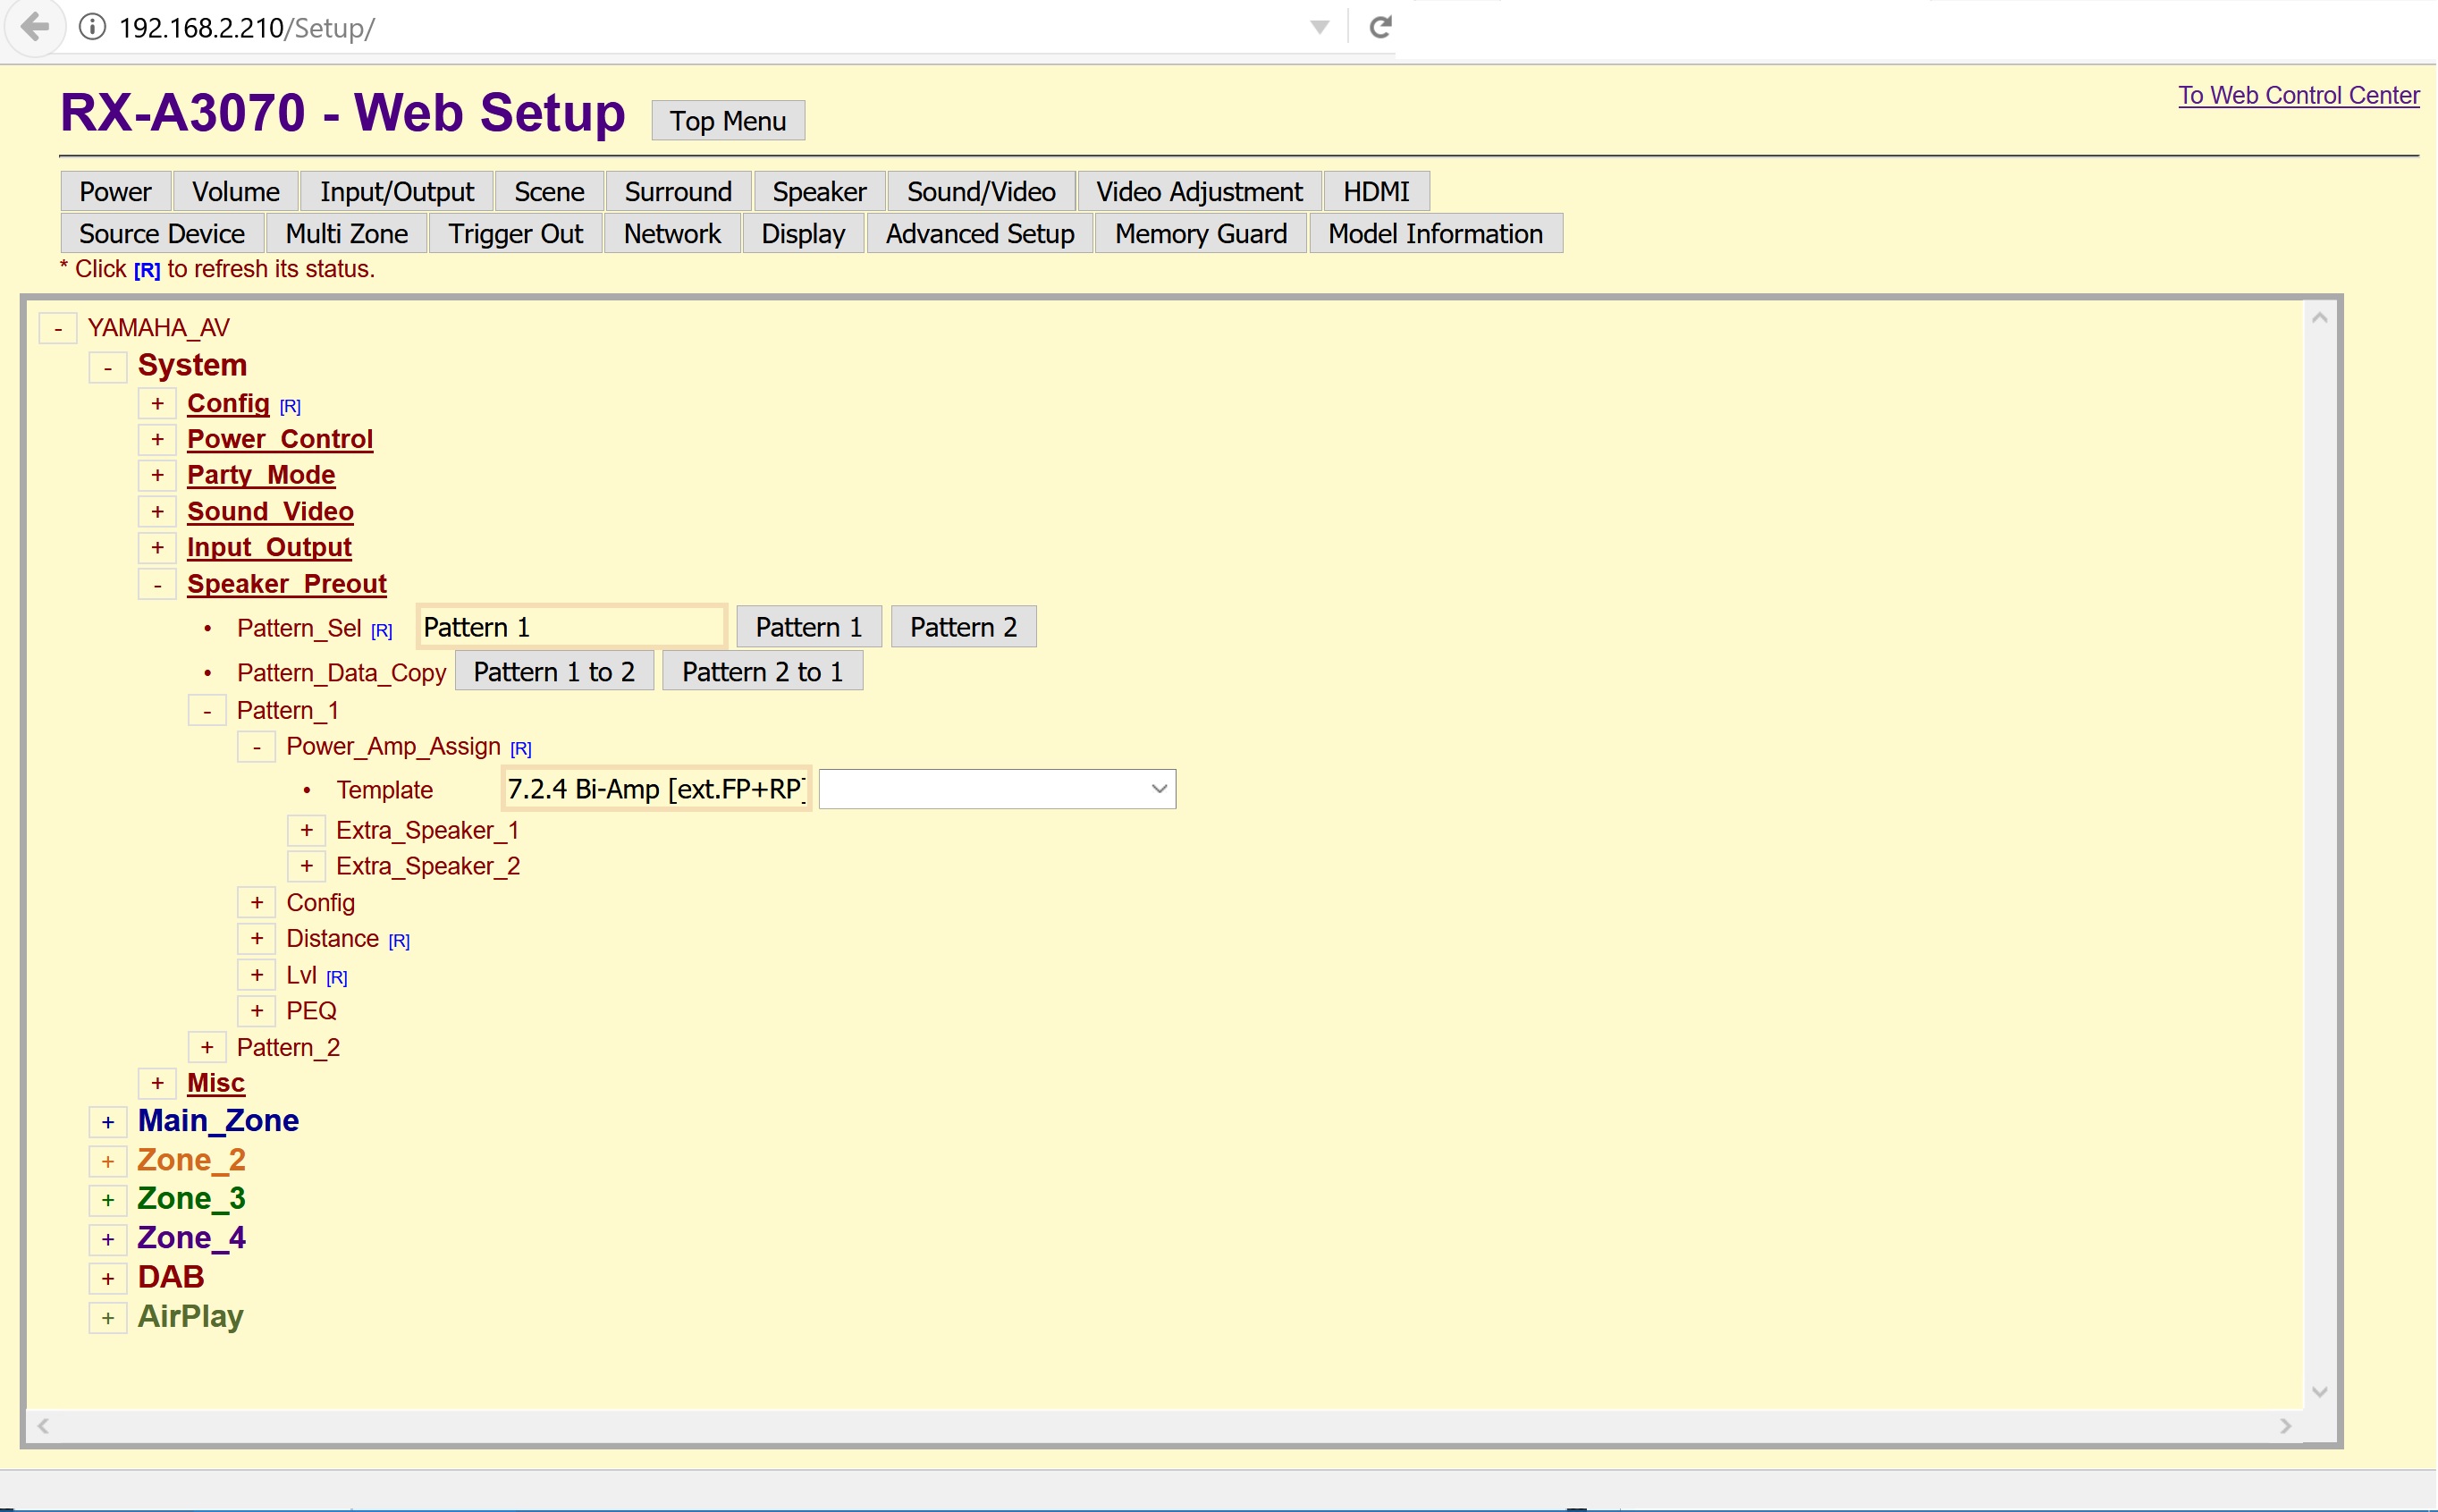2438x1512 pixels.
Task: Expand the Zone_2 node
Action: (108, 1161)
